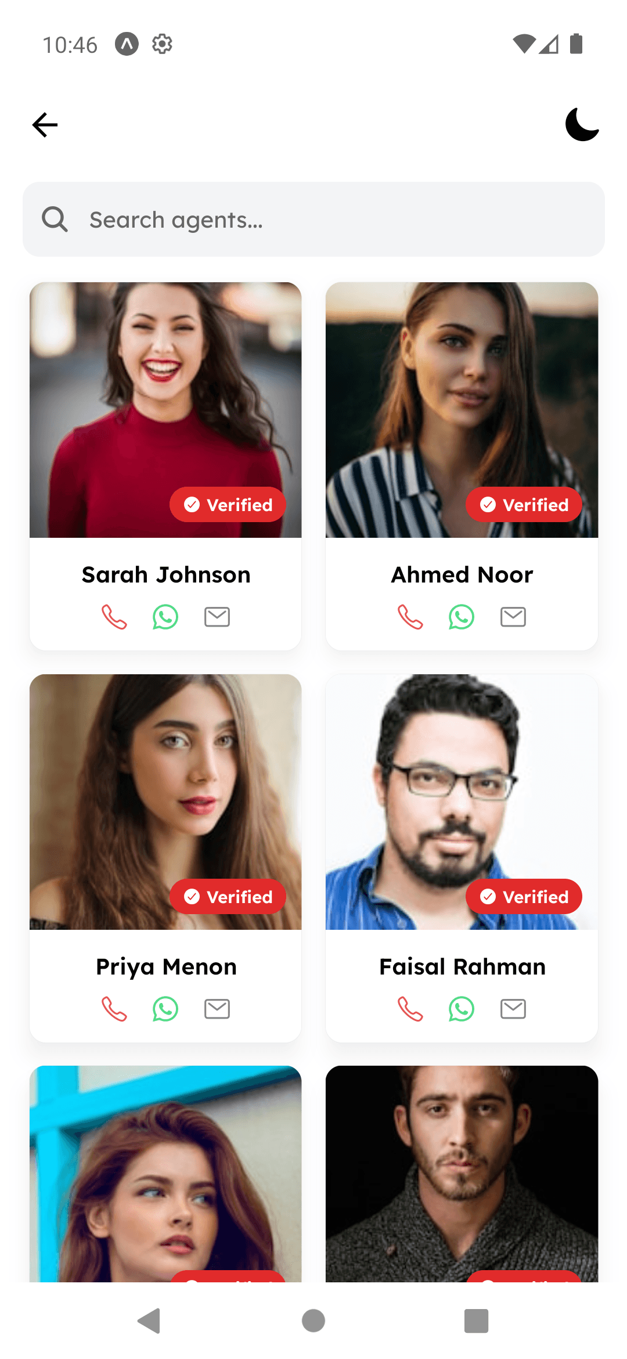Tap Android home navigation button
This screenshot has height=1359, width=627.
pyautogui.click(x=313, y=1321)
